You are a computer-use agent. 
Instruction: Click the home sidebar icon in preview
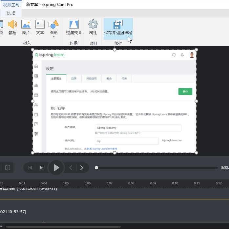click(x=36, y=66)
